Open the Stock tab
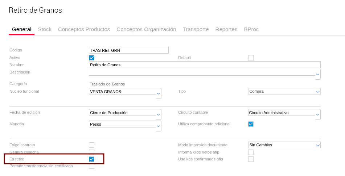The image size is (345, 176). tap(45, 29)
